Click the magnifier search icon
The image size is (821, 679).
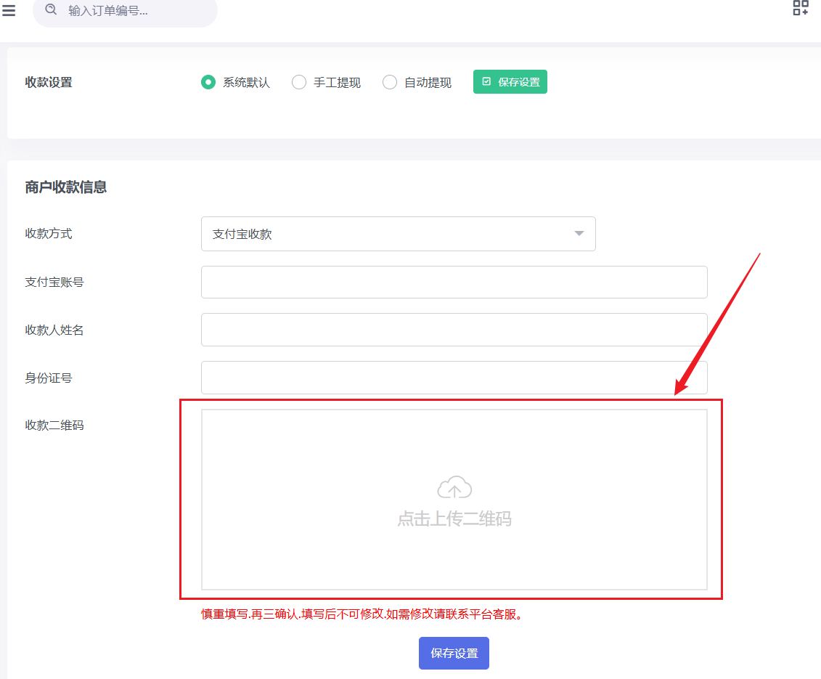click(51, 10)
